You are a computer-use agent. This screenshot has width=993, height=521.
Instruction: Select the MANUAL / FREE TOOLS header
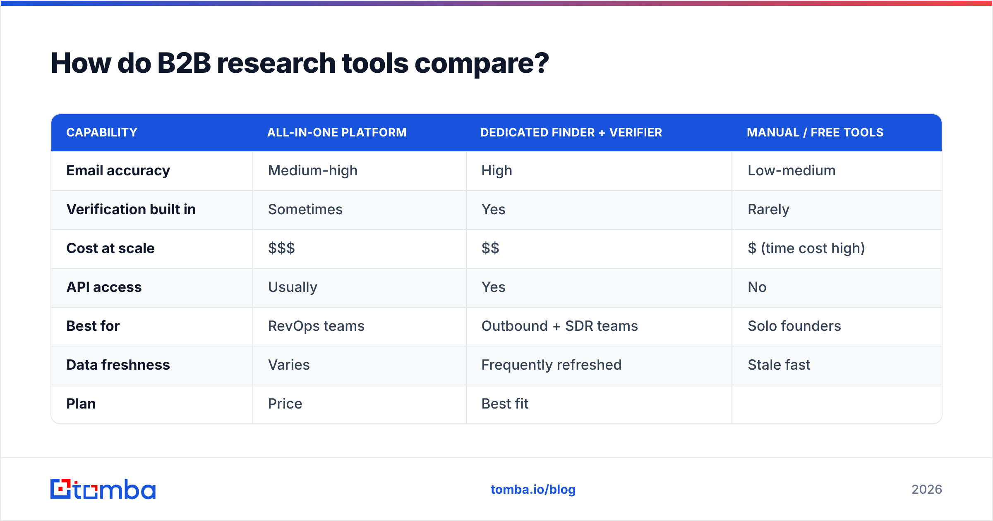point(815,132)
